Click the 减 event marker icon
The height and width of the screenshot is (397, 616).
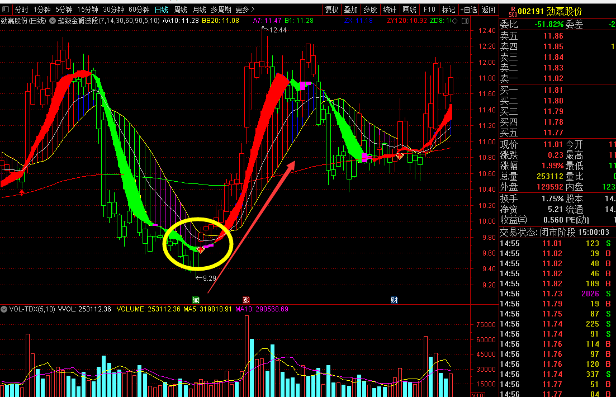click(196, 300)
